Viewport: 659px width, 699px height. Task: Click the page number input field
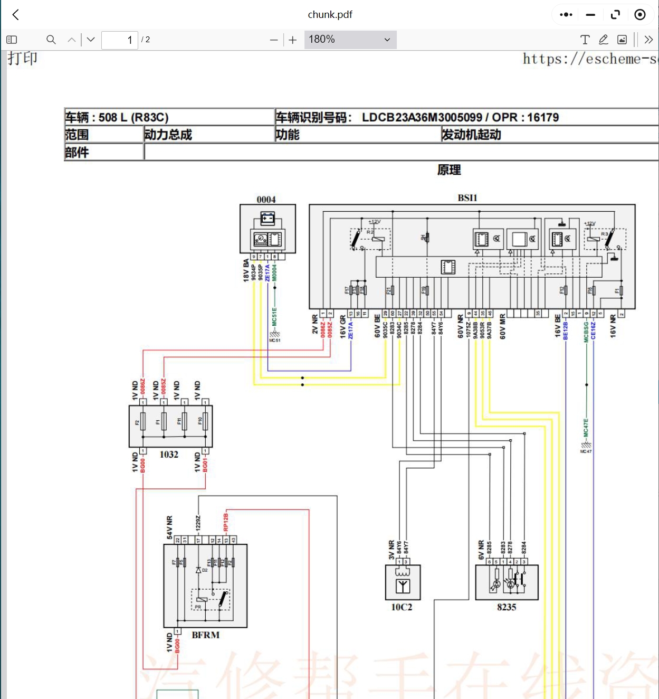click(x=119, y=40)
